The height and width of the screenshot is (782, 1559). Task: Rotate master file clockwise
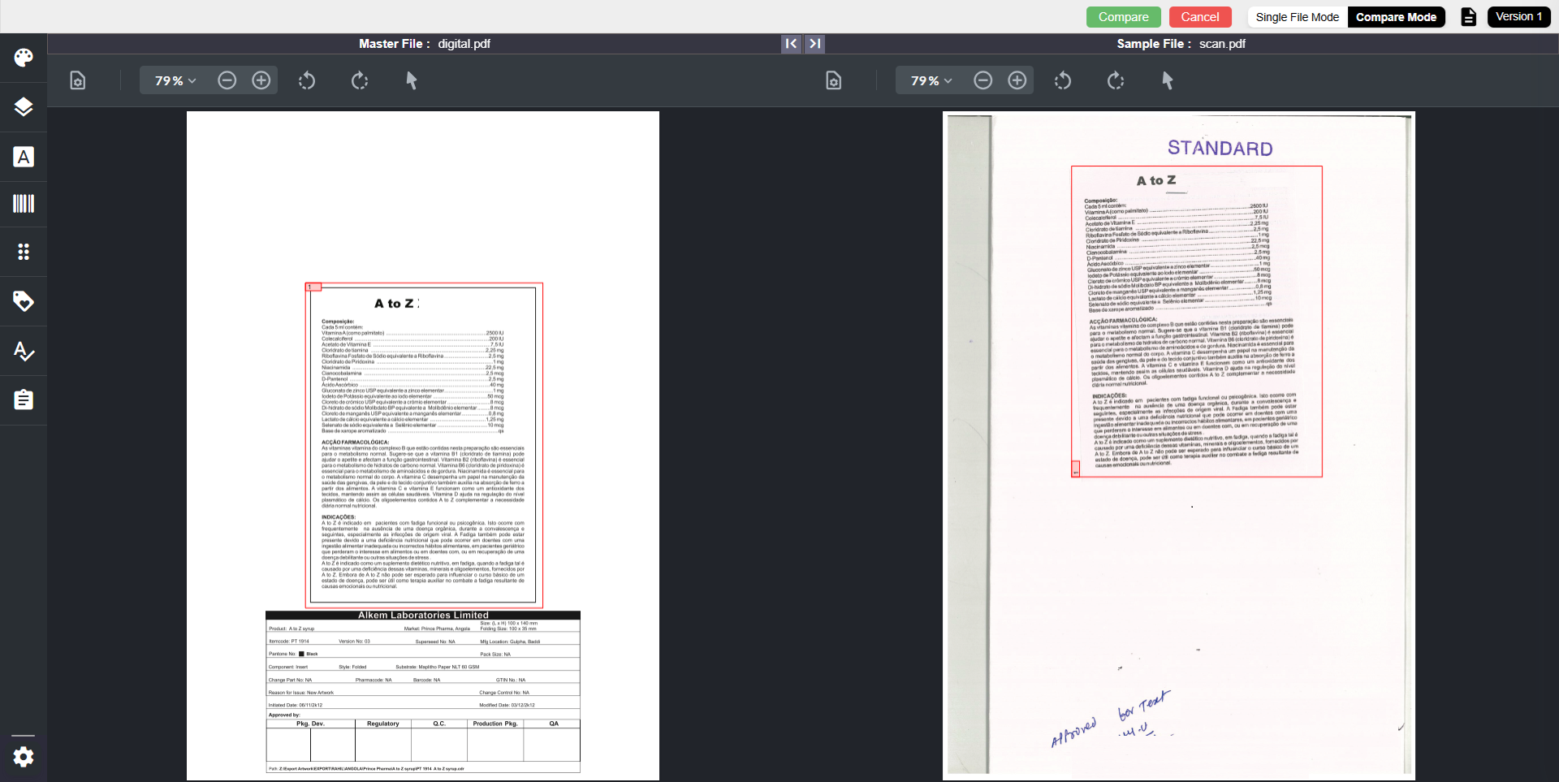tap(360, 80)
